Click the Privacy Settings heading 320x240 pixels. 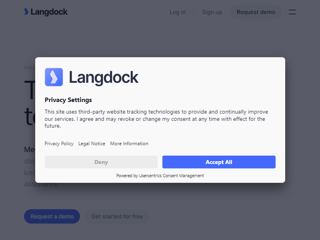coord(68,100)
